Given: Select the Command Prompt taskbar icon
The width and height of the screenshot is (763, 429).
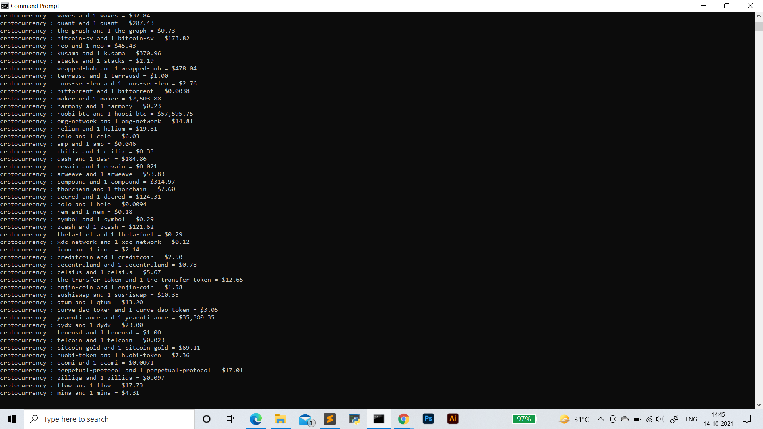Looking at the screenshot, I should pyautogui.click(x=379, y=419).
